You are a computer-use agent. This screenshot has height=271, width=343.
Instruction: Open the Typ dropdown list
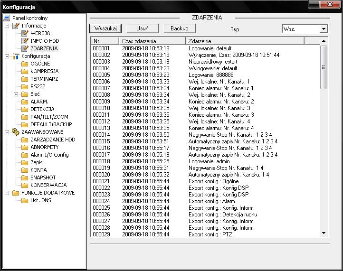[324, 29]
